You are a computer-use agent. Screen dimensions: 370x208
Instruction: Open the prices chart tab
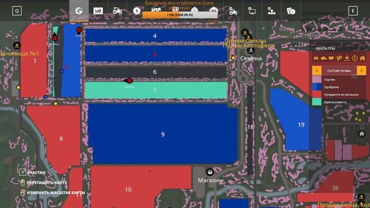point(98,11)
